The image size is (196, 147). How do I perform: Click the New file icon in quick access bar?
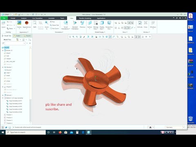(x=12, y=14)
